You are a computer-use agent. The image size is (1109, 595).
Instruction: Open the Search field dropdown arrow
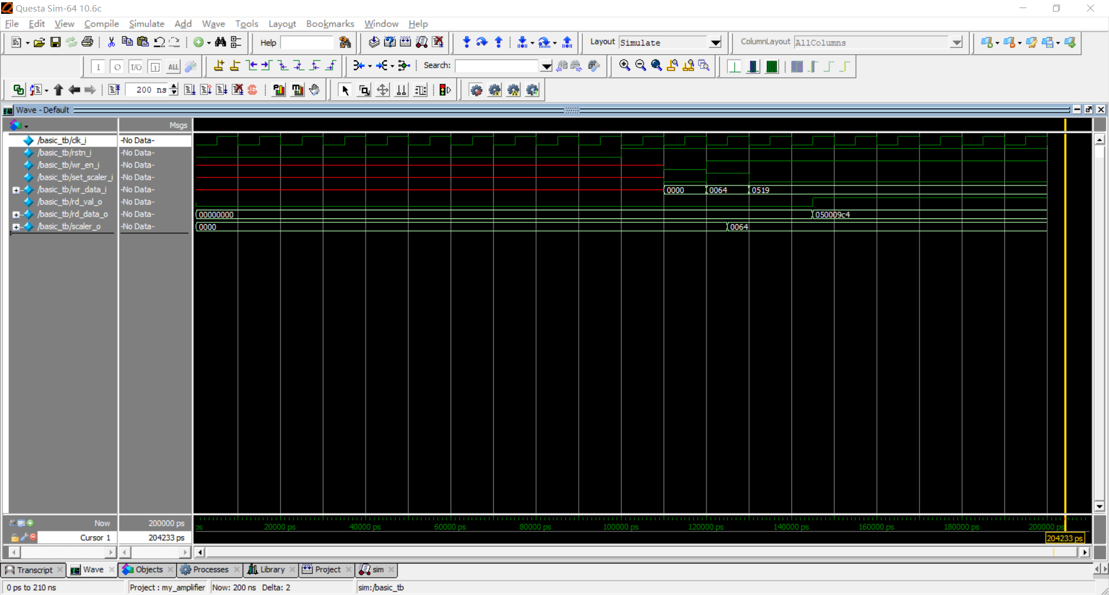546,66
